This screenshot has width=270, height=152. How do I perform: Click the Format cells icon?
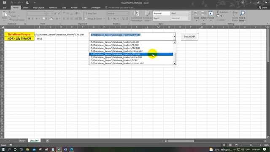click(211, 14)
